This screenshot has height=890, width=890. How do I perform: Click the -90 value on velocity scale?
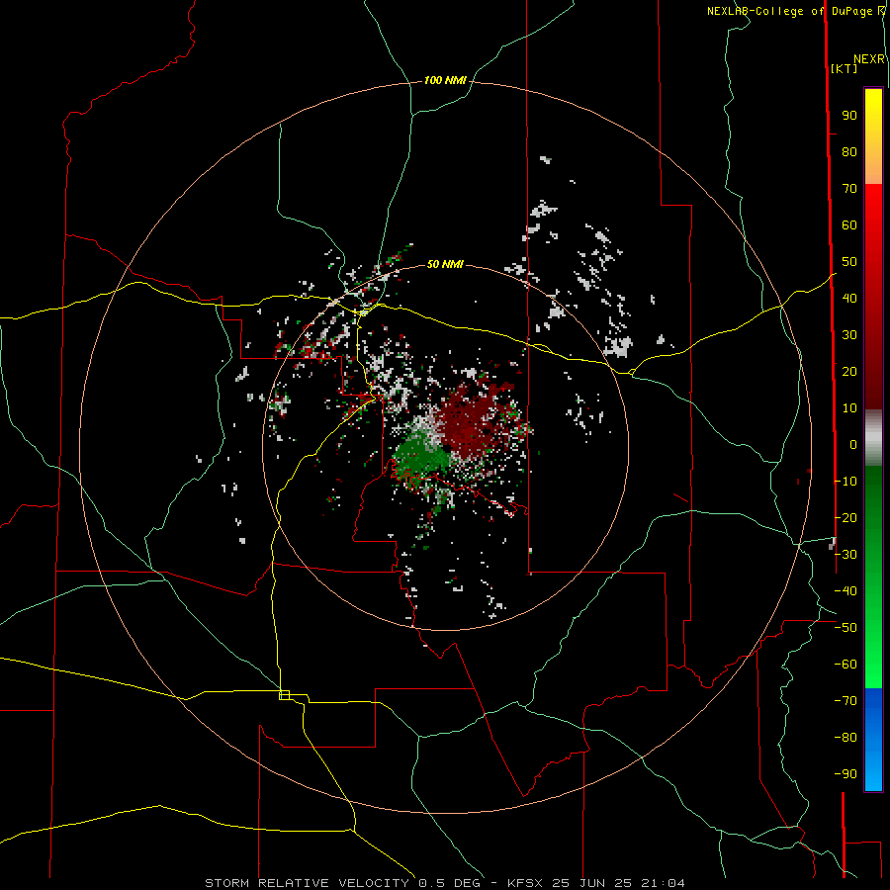click(x=845, y=774)
